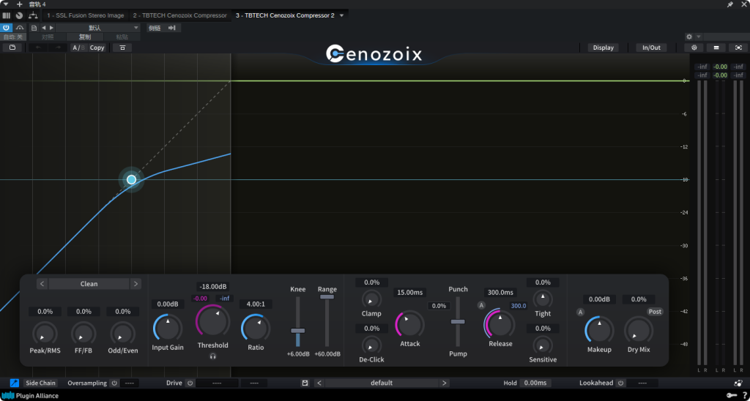Open license key icon
750x401 pixels.
[x=732, y=395]
